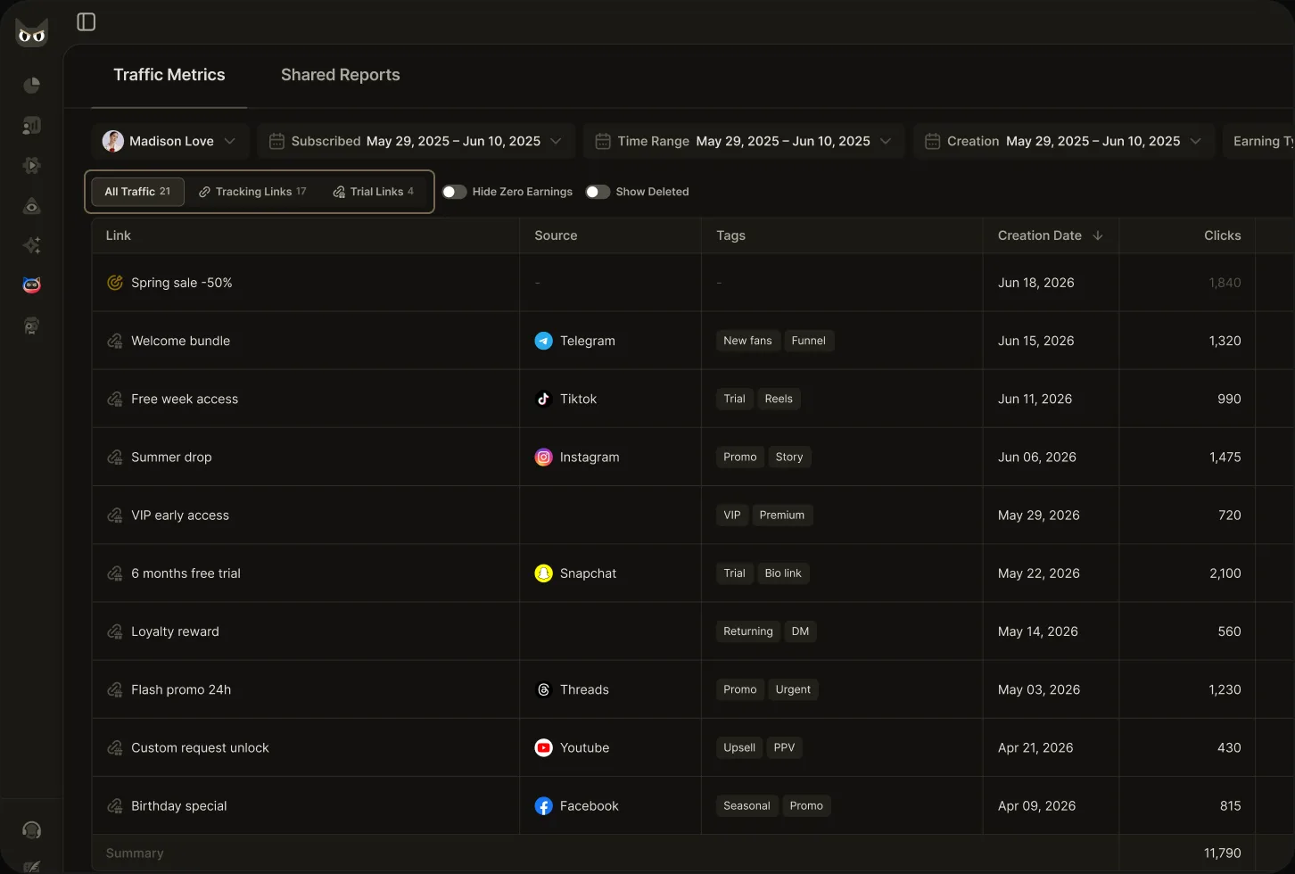Open the Subscribed date range dropdown
This screenshot has height=874, width=1295.
[x=417, y=141]
